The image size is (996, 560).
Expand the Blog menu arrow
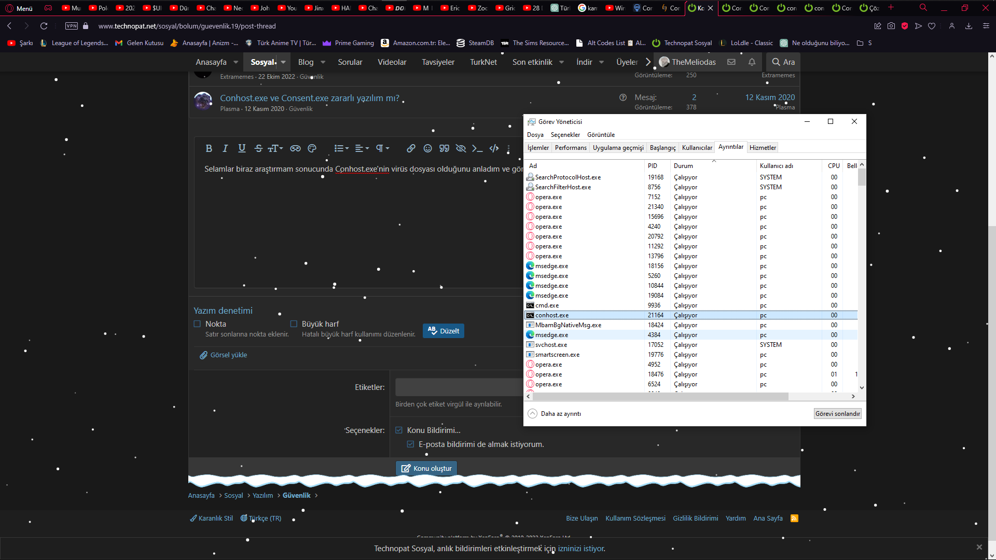coord(323,62)
